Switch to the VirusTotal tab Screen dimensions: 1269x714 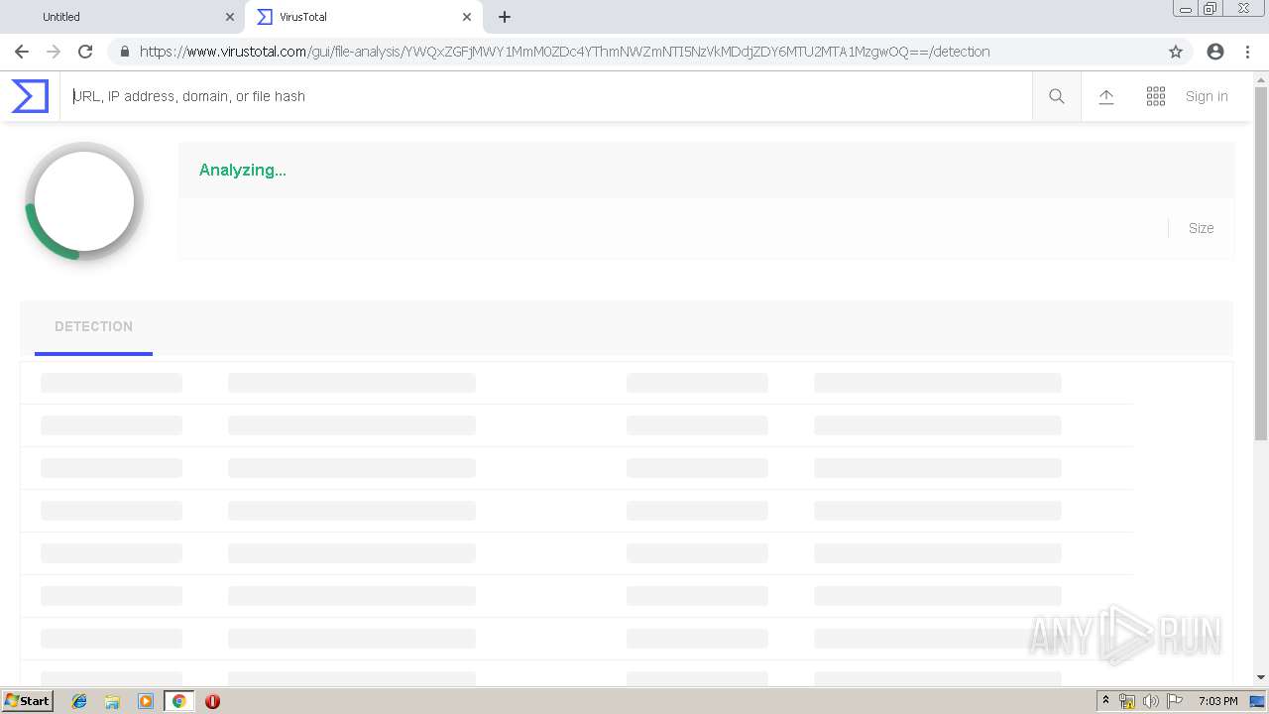pyautogui.click(x=362, y=17)
